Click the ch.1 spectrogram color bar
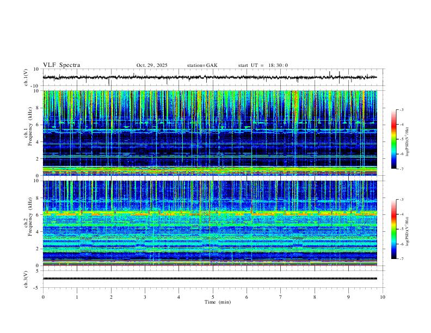431x333 pixels. coord(393,139)
